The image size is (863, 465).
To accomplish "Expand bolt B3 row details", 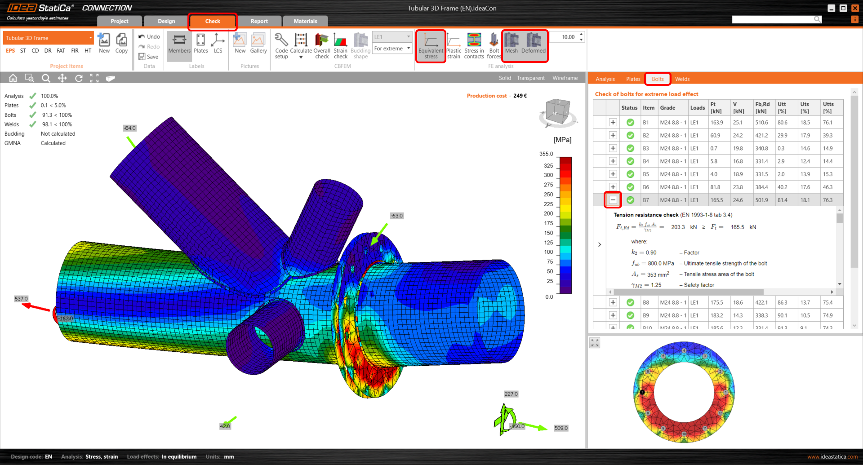I will point(613,148).
